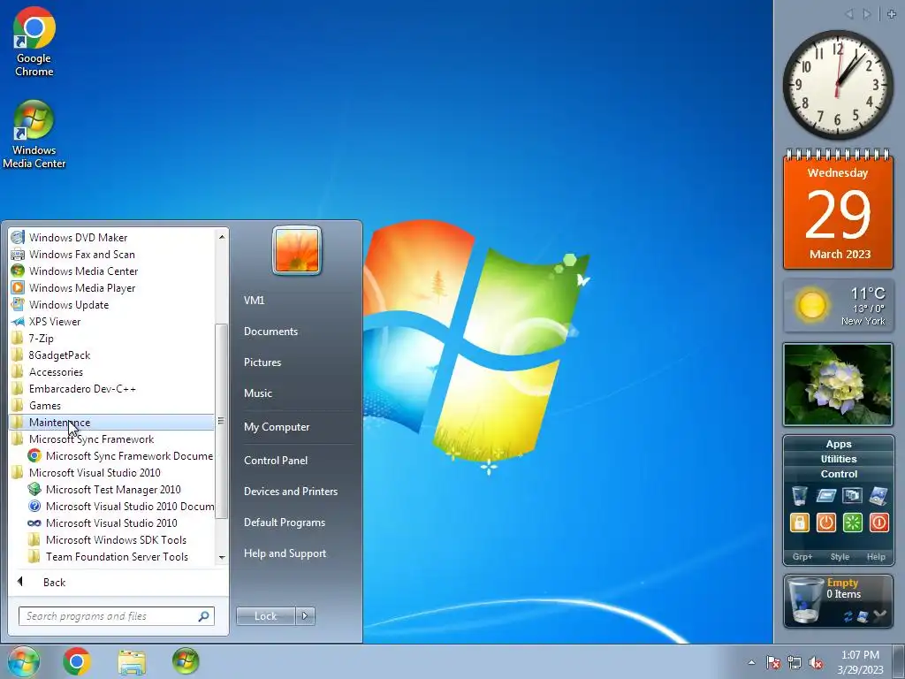This screenshot has height=679, width=905.
Task: Open XPS Viewer from Start menu
Action: click(111, 321)
